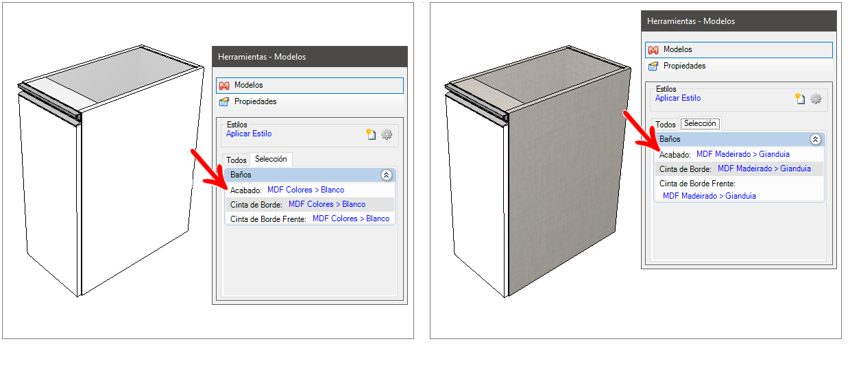The image size is (861, 385).
Task: Click the Modelos icon beside the wood-textured cabinet
Action: pos(653,50)
